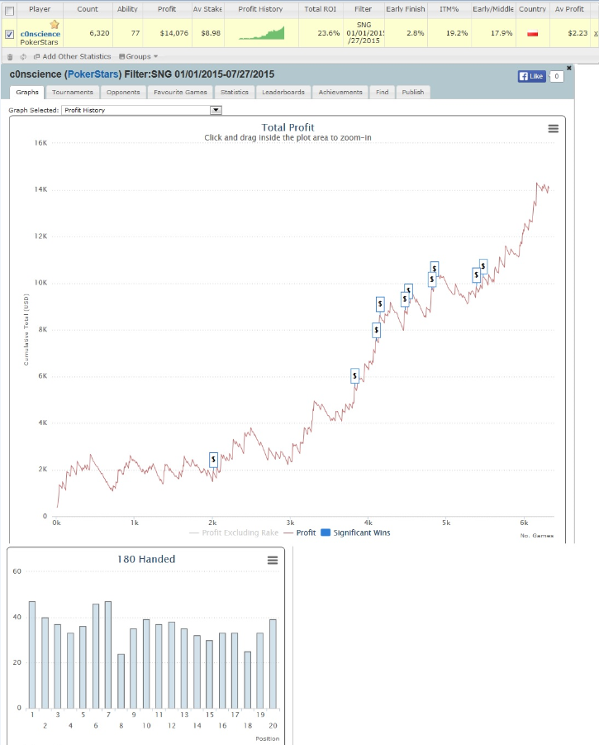Click the 6,320 count value
This screenshot has height=745, width=599.
pyautogui.click(x=99, y=33)
